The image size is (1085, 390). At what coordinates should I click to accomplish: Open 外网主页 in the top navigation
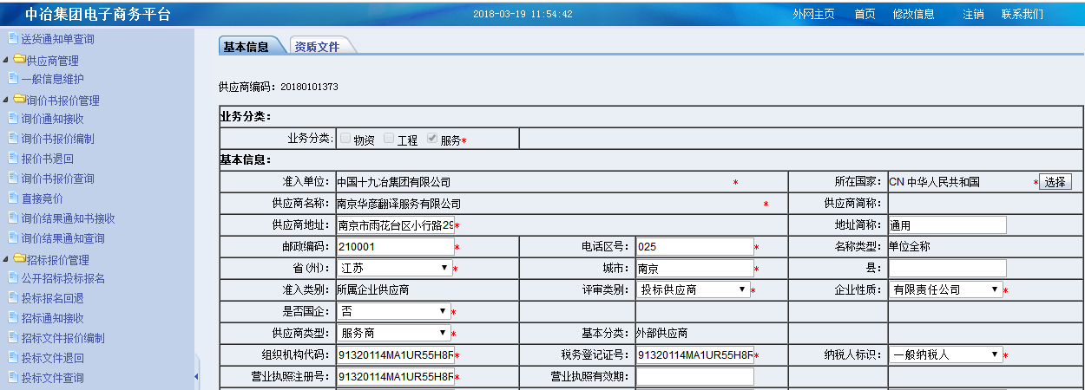pos(813,14)
